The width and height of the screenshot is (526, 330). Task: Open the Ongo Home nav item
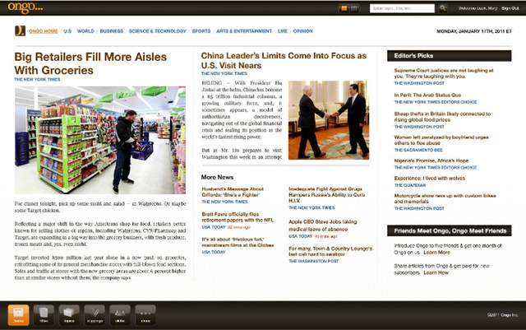[44, 31]
